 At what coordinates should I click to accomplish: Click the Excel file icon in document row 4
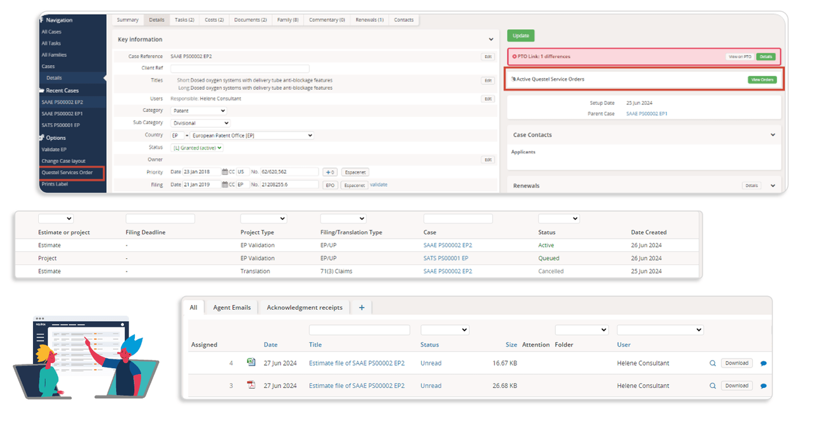click(251, 362)
